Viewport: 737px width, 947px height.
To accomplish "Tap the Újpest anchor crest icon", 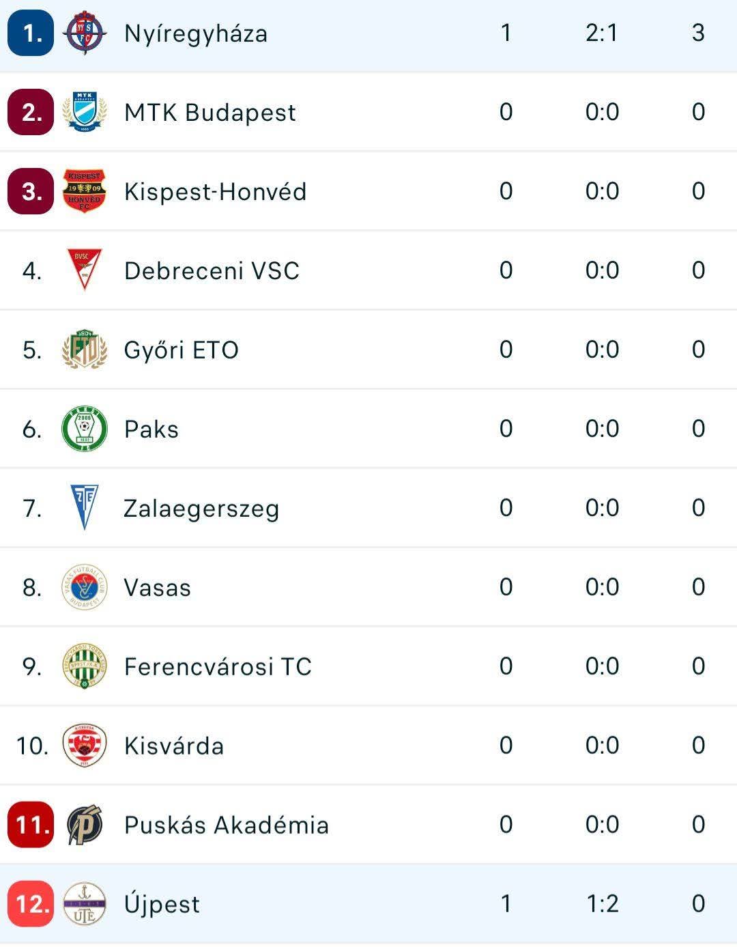I will pos(85,904).
